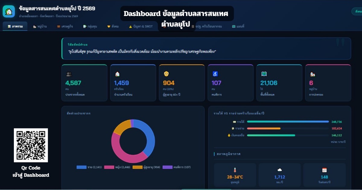The height and width of the screenshot is (190, 362).
Task: Click the รายได้ progress bar showing 248,736
Action: tap(288, 122)
